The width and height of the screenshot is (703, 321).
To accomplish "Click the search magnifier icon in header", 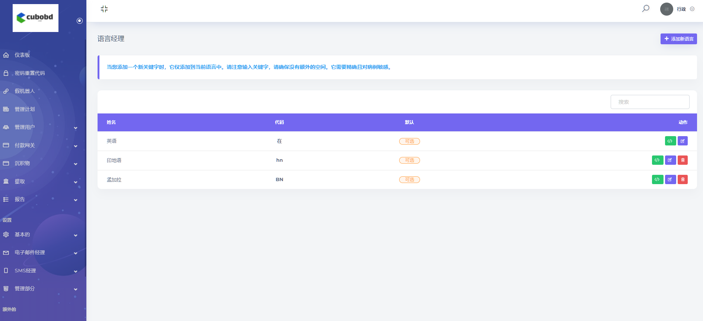I will 646,9.
